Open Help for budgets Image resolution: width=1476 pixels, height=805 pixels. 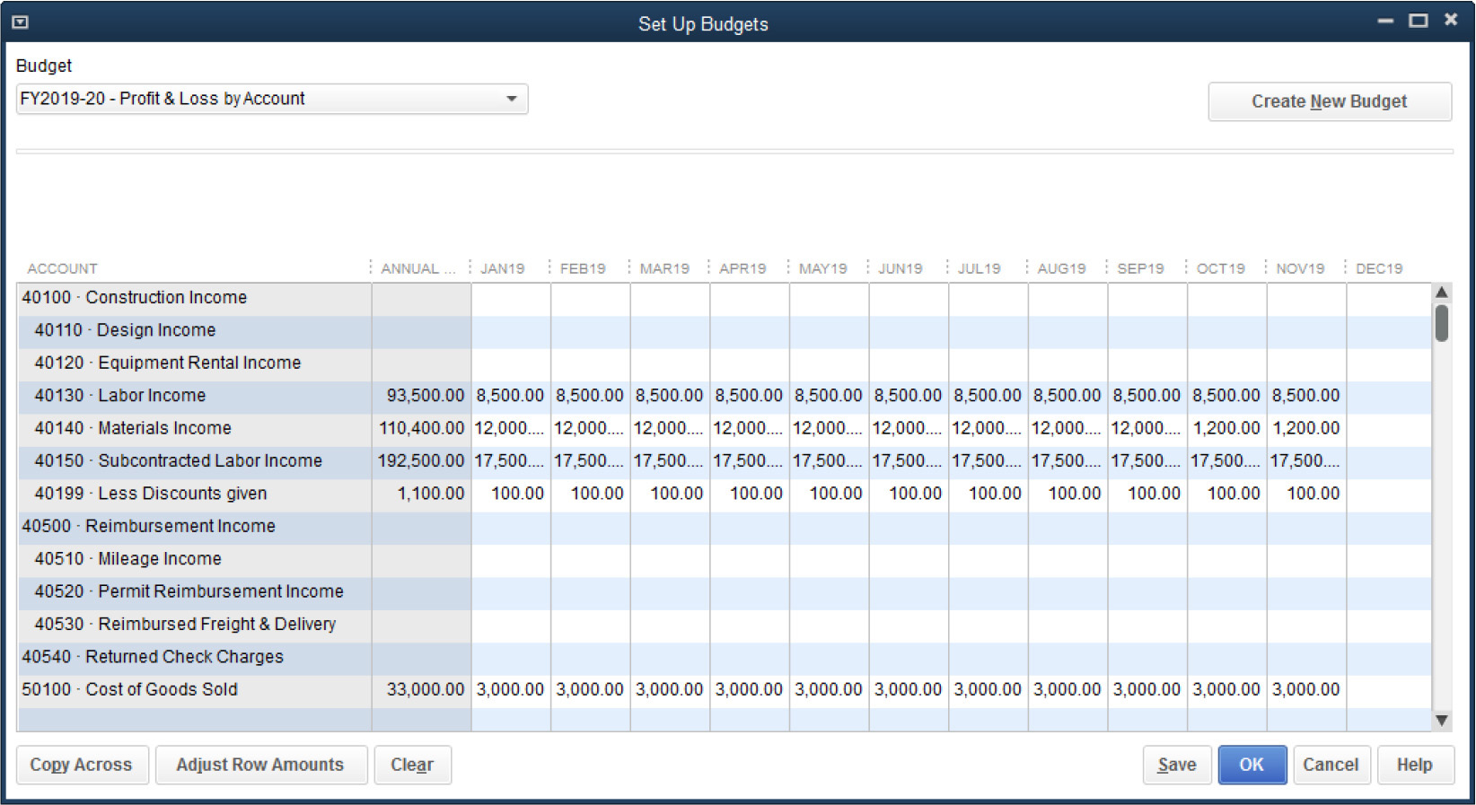pos(1415,765)
